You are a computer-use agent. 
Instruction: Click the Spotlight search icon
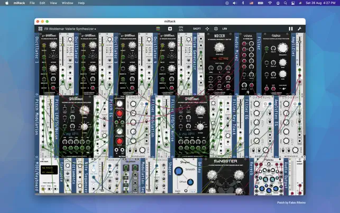point(286,3)
